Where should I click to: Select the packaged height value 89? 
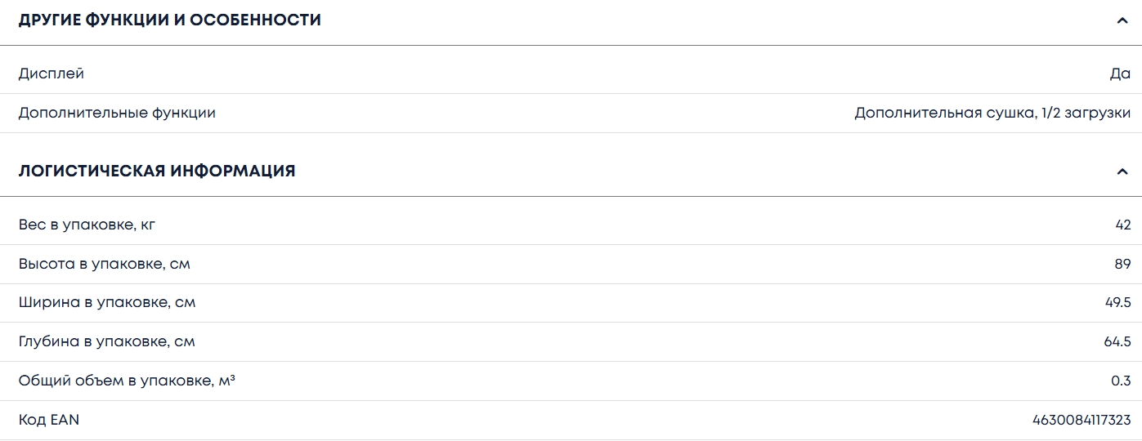(x=1122, y=264)
